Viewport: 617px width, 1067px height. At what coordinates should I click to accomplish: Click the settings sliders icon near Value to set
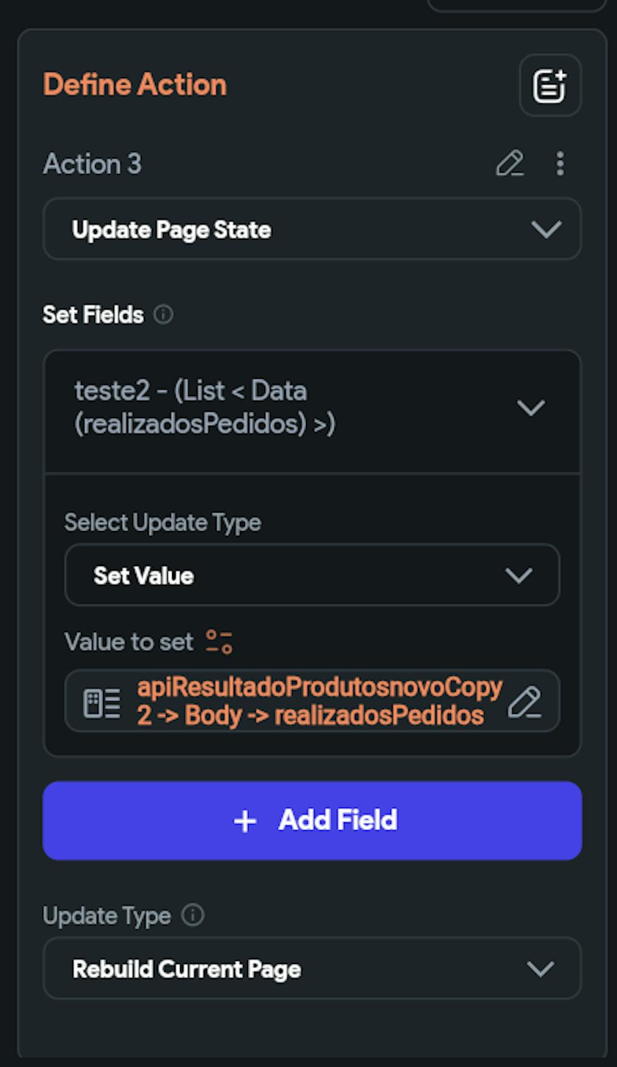(x=219, y=641)
